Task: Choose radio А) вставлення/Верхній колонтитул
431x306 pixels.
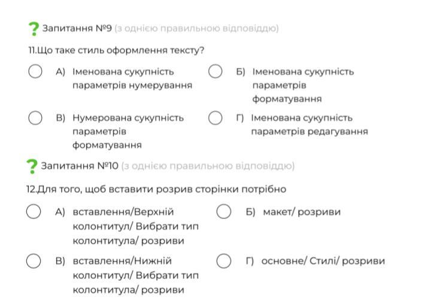Action: coord(34,211)
